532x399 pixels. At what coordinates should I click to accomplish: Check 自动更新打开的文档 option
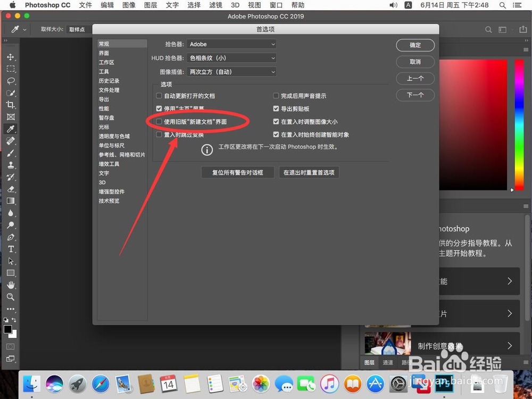click(x=159, y=96)
